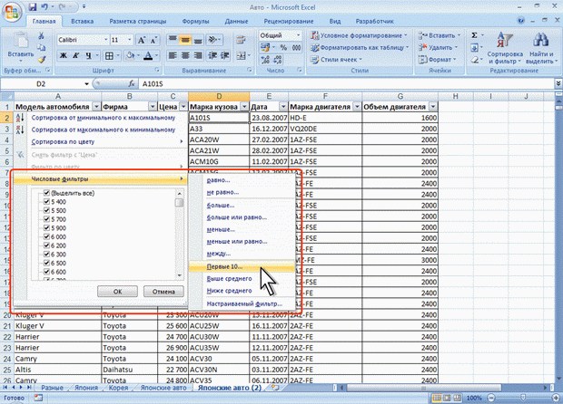Image resolution: width=563 pixels, height=404 pixels.
Task: Switch to sheet tab Корея
Action: pyautogui.click(x=118, y=388)
